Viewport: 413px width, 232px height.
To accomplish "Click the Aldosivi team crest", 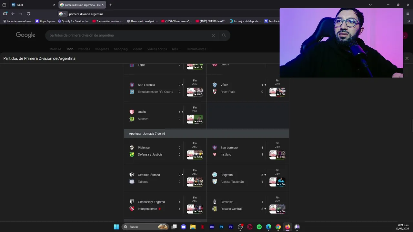I will point(132,119).
